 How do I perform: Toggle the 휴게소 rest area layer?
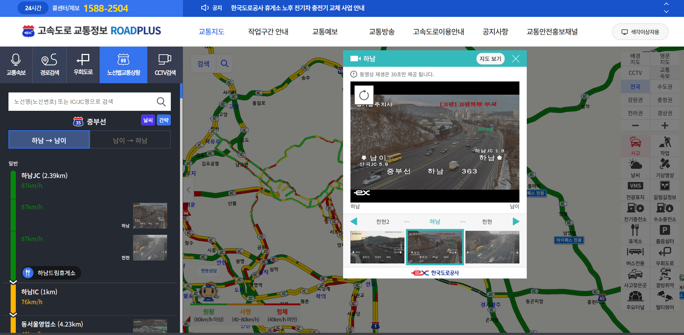[635, 234]
